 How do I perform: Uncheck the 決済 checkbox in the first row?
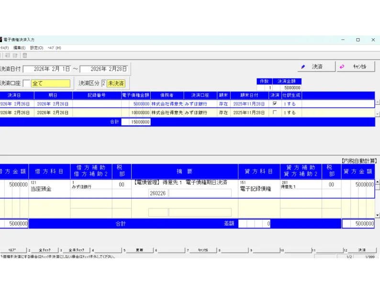point(274,103)
